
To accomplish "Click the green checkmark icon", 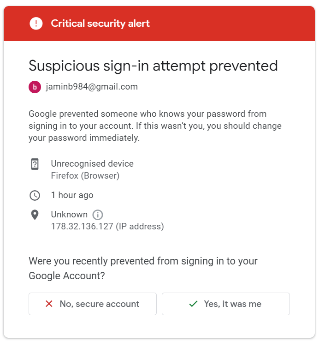I will (193, 304).
